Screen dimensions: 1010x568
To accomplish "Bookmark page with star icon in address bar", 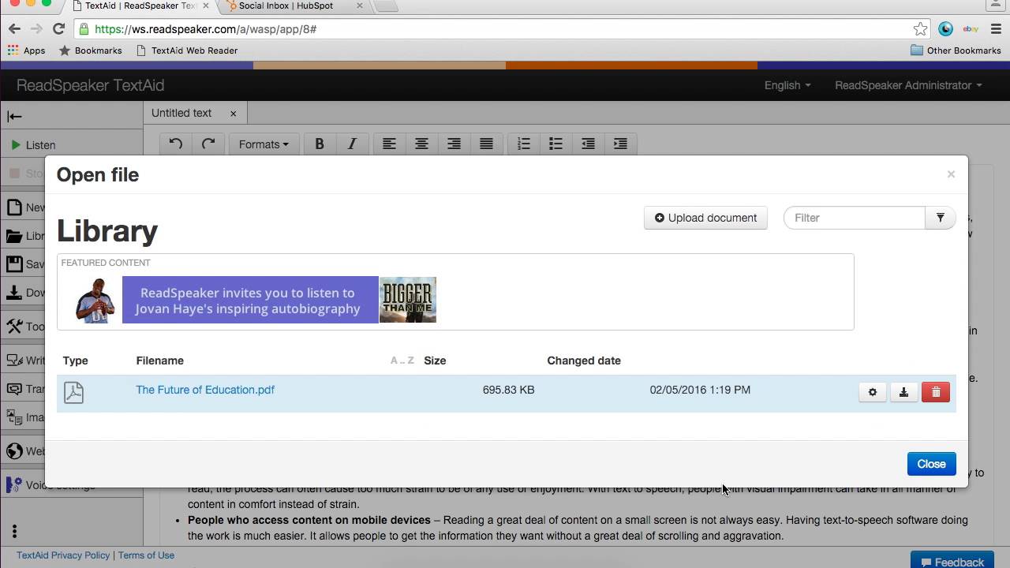I will point(920,29).
